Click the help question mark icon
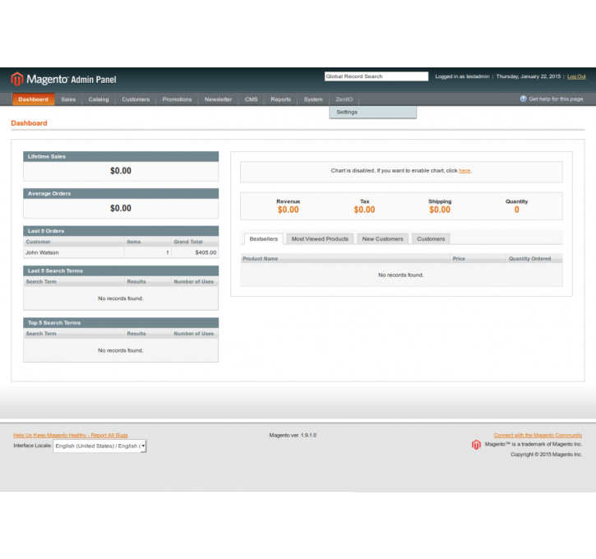This screenshot has height=559, width=596. click(x=523, y=99)
